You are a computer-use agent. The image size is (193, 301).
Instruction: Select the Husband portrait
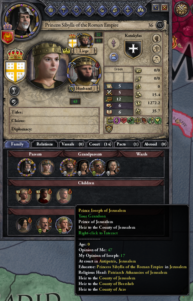84,71
